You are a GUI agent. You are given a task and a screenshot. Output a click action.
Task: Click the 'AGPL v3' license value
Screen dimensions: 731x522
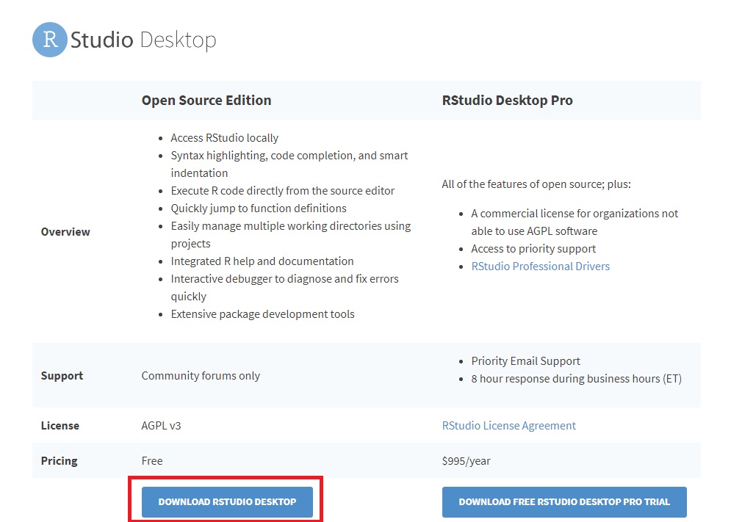pyautogui.click(x=161, y=426)
